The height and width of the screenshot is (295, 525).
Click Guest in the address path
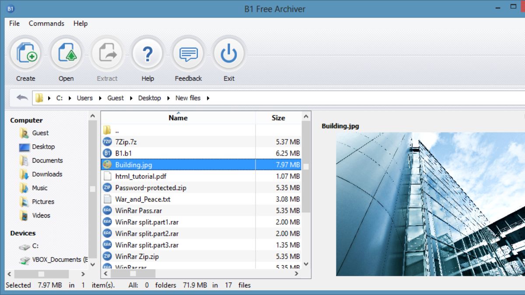pyautogui.click(x=115, y=98)
